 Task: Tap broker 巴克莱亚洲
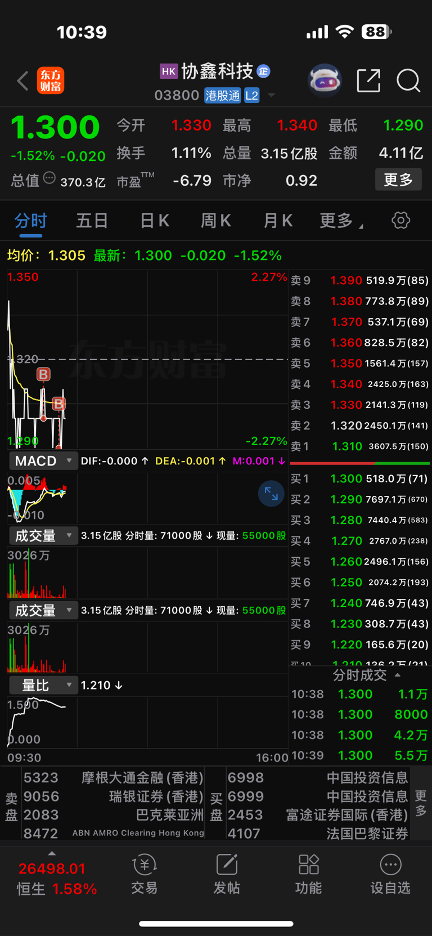114,814
